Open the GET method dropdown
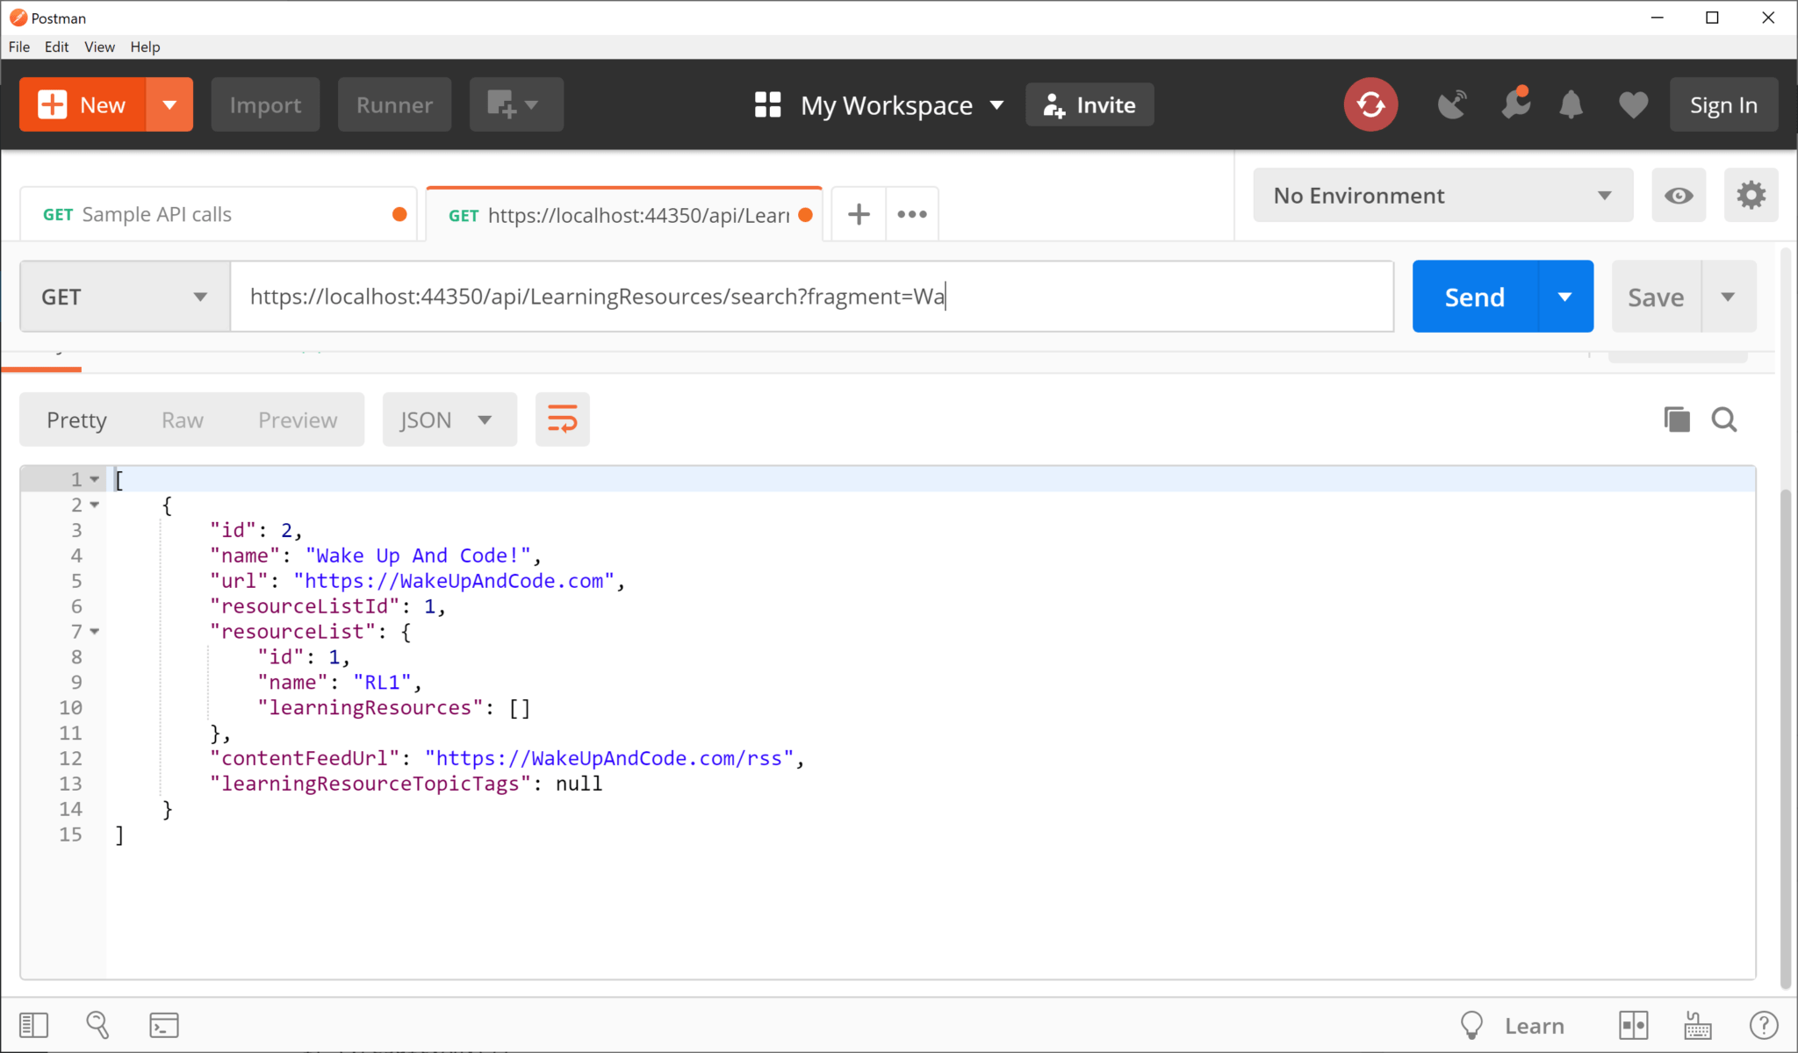This screenshot has height=1053, width=1798. click(x=123, y=297)
